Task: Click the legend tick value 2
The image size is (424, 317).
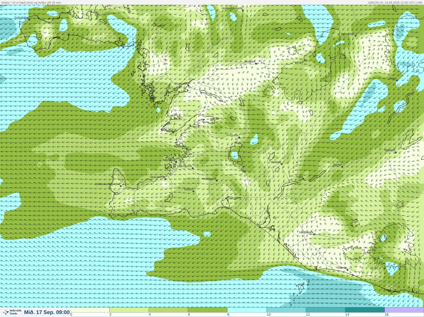Action: coord(110,315)
